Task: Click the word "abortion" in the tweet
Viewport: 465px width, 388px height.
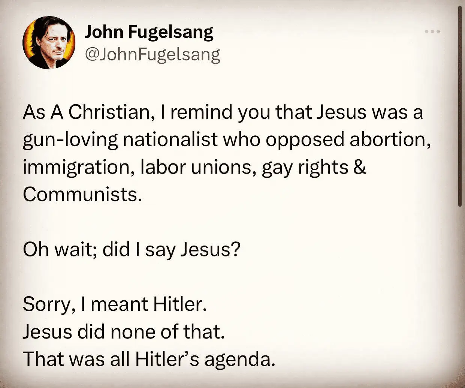Action: click(389, 139)
